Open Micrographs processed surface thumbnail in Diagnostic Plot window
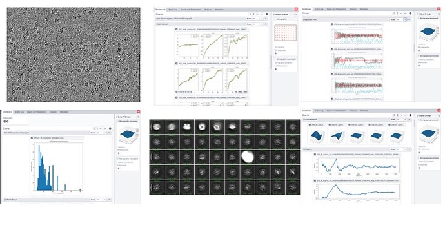This screenshot has width=445, height=250. [x=428, y=32]
